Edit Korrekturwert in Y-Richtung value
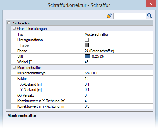The image size is (158, 128). 118,106
